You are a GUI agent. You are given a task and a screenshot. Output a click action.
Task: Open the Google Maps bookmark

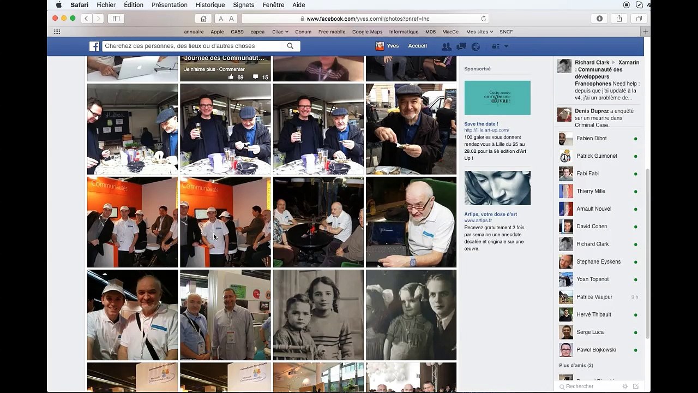[x=368, y=32]
